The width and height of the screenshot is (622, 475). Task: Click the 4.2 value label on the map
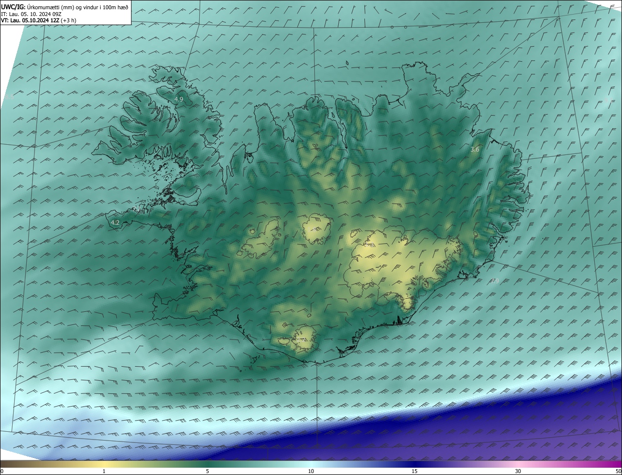pyautogui.click(x=115, y=223)
